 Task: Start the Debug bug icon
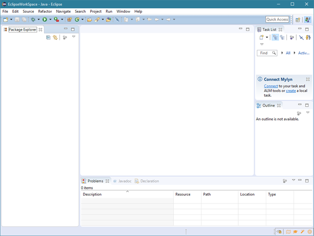(33, 20)
